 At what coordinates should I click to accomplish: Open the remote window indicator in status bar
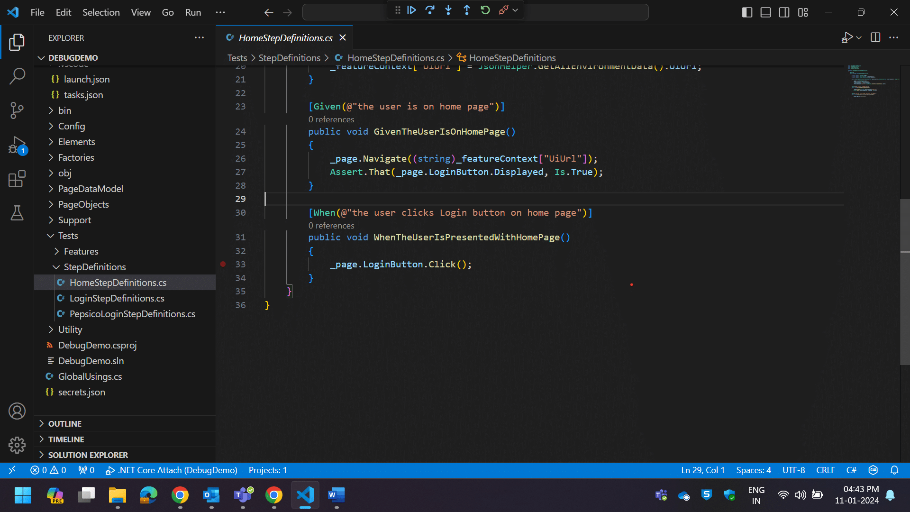12,470
